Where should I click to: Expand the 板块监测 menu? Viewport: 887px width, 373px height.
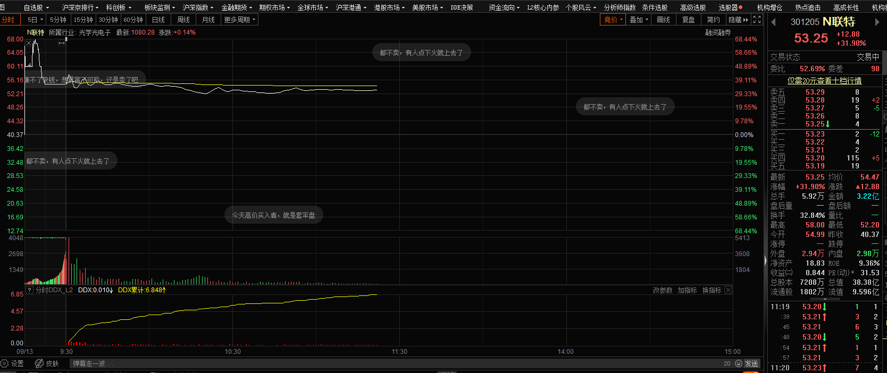[x=160, y=7]
